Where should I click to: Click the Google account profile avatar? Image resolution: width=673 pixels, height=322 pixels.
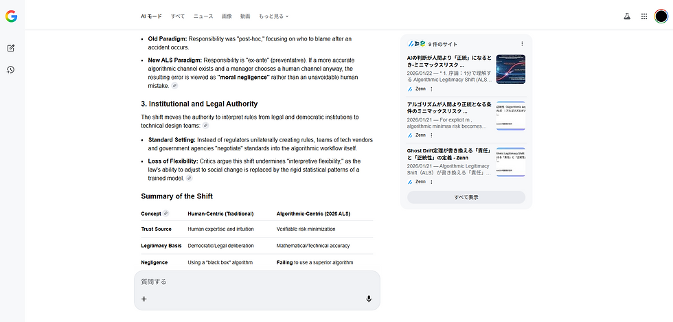point(661,16)
